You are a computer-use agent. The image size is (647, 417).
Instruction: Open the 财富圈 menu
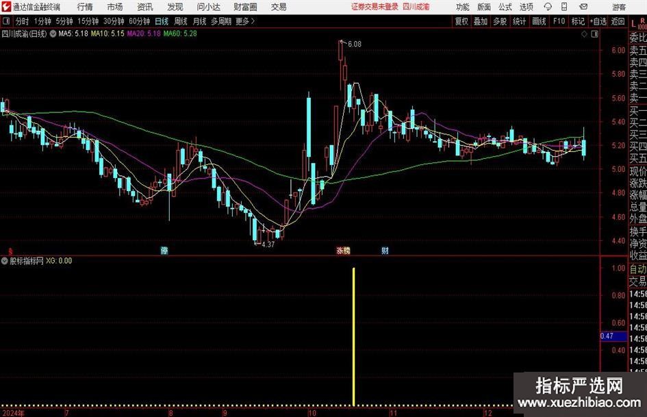[x=245, y=7]
